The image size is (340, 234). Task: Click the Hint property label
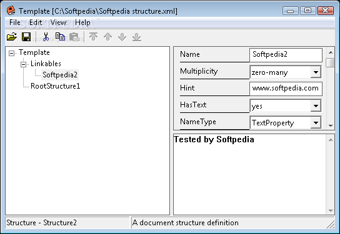[187, 88]
